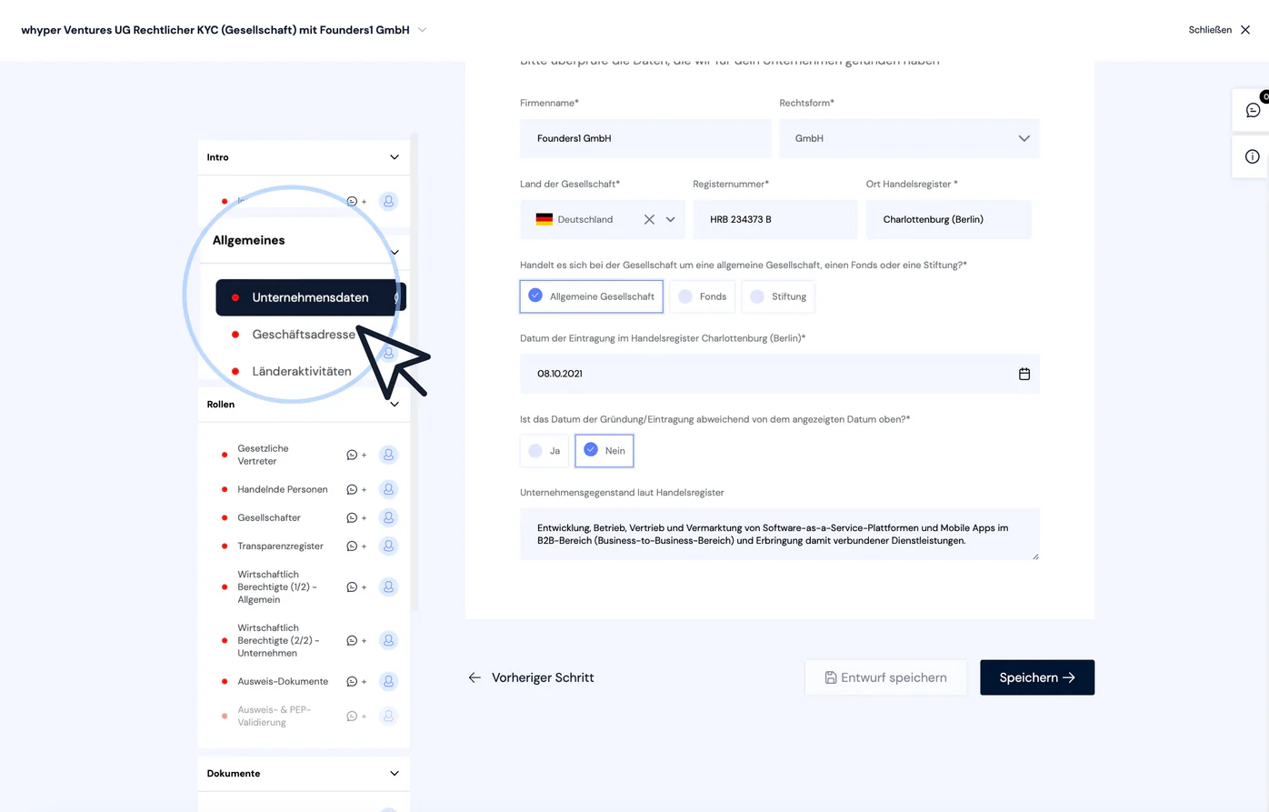The height and width of the screenshot is (812, 1269).
Task: Click the calendar icon in date field
Action: point(1024,374)
